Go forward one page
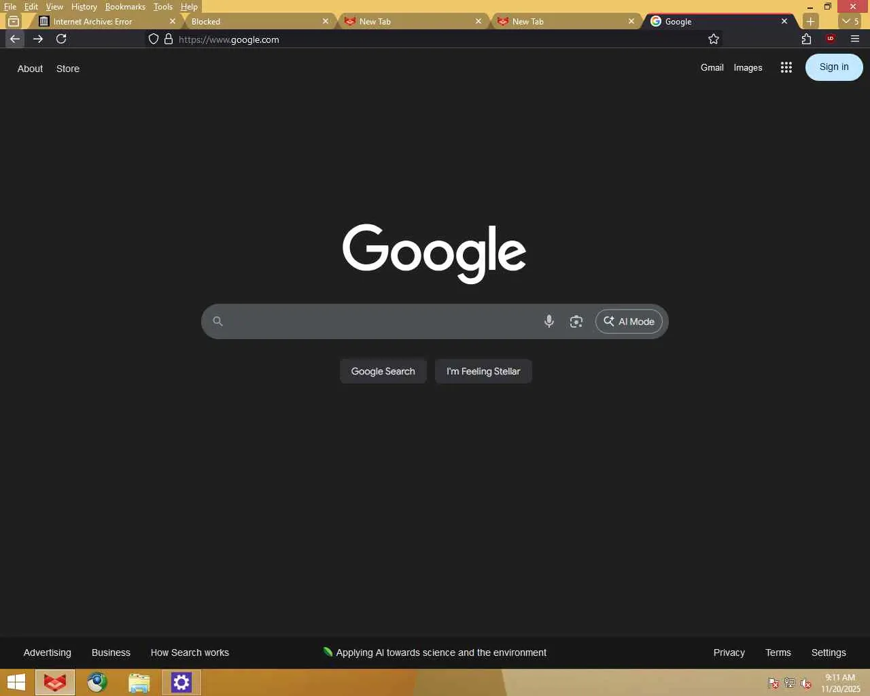 [x=38, y=39]
